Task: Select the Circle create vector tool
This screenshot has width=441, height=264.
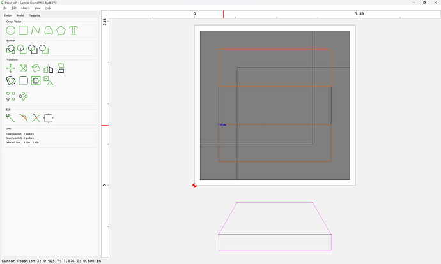Action: [11, 31]
